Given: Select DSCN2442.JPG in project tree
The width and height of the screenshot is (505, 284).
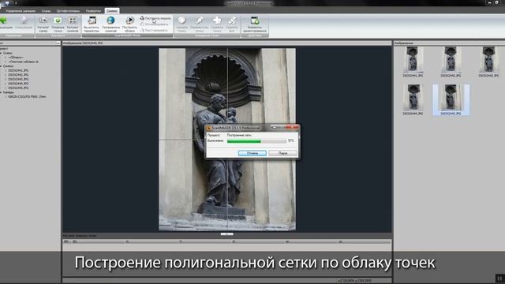Looking at the screenshot, I should 18,75.
